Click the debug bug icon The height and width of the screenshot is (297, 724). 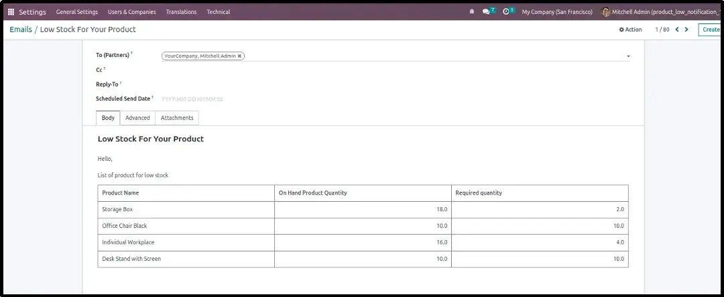(471, 12)
